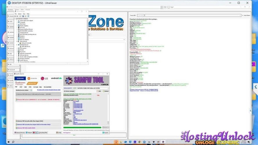Screen dimensions: 258x145
Task: Click the monitor icon in UltraViewer toolbar
Action: [x=169, y=7]
